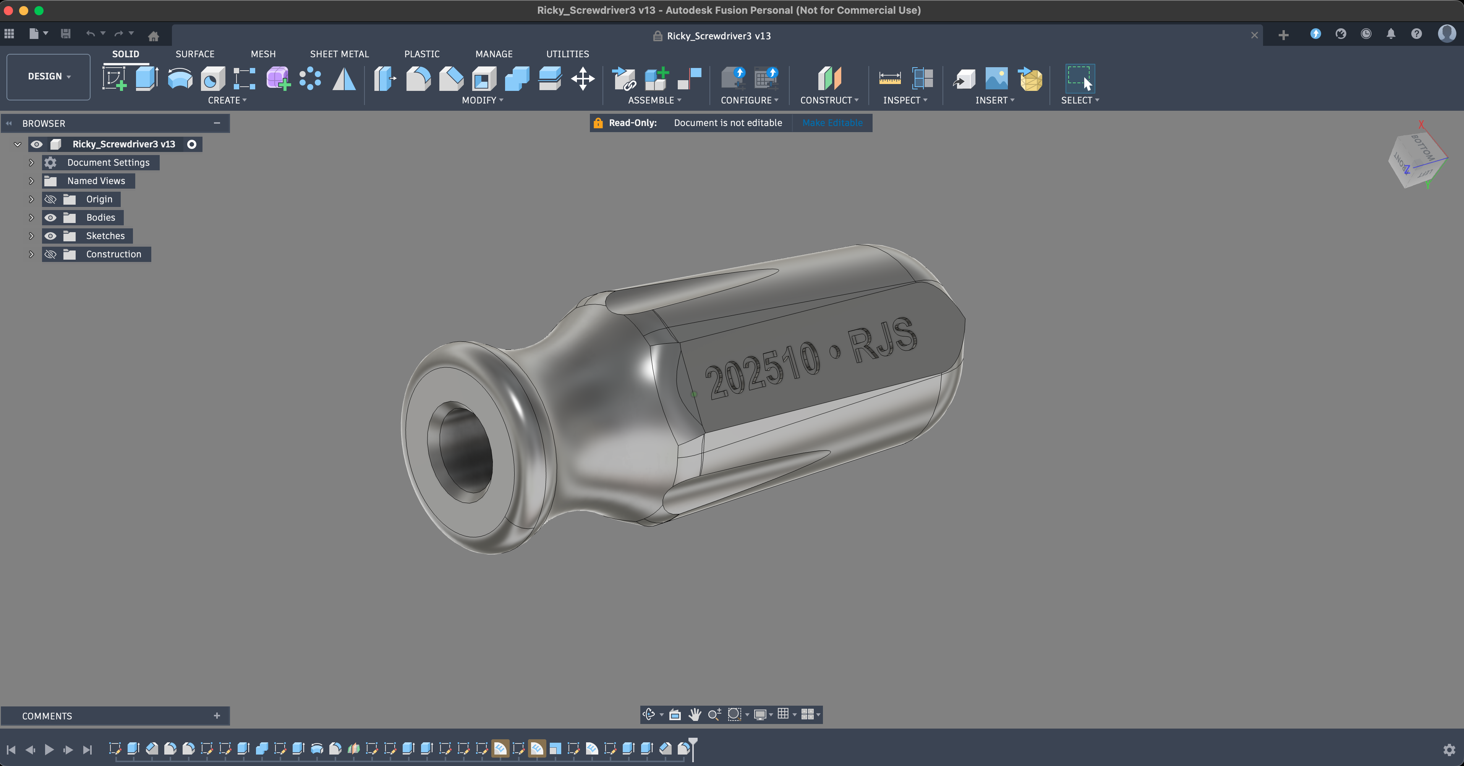
Task: Open the CREATE dropdown menu
Action: pos(227,100)
